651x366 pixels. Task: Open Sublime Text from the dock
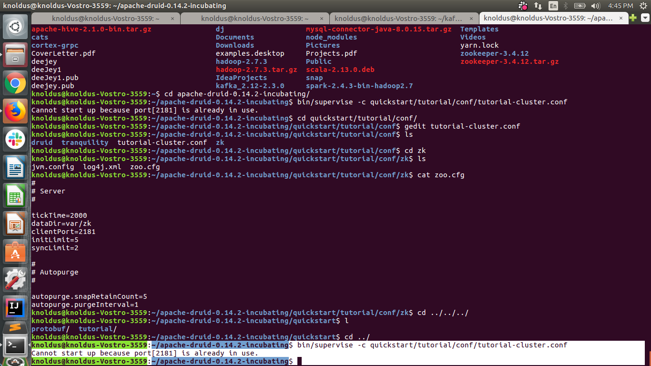[15, 329]
